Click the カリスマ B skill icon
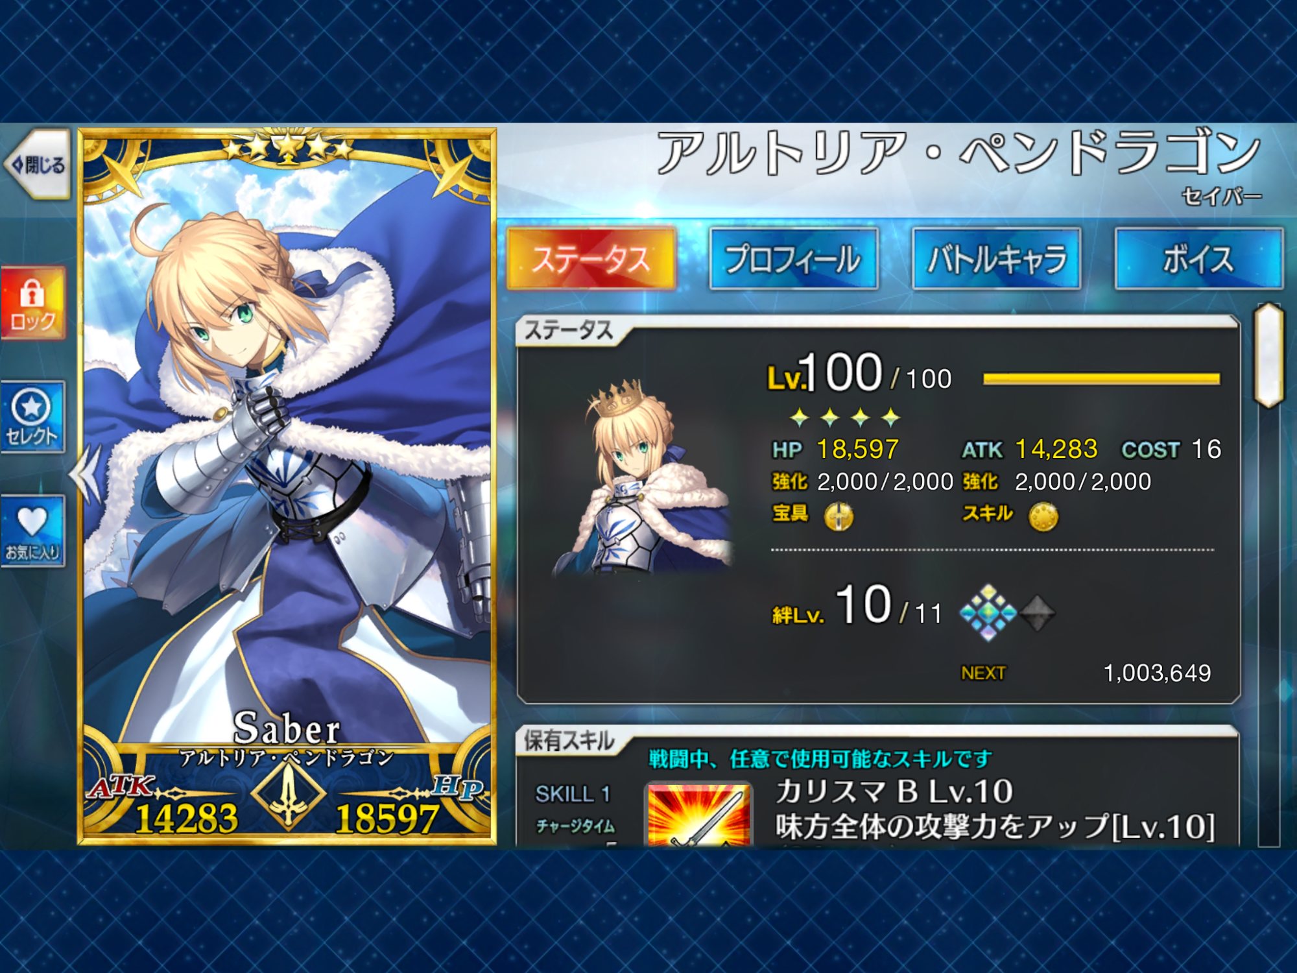The width and height of the screenshot is (1297, 973). [x=700, y=815]
